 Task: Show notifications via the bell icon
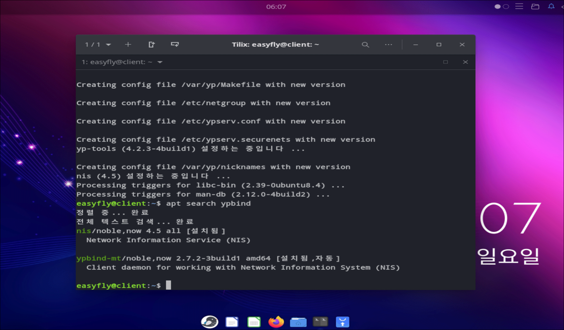(x=551, y=6)
